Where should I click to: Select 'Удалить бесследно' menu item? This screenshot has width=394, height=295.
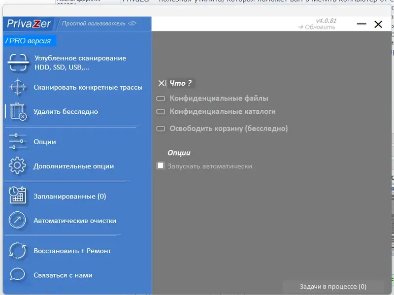[66, 112]
